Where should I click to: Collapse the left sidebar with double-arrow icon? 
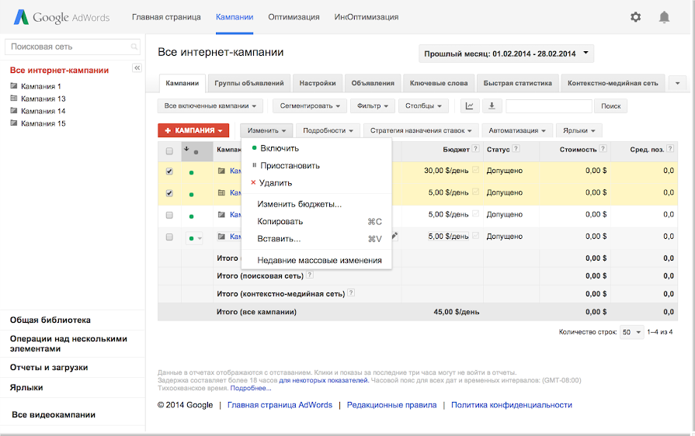137,68
